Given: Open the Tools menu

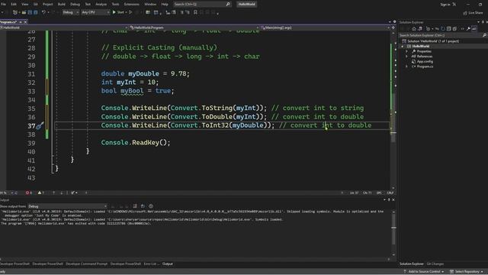Looking at the screenshot, I should pyautogui.click(x=115, y=4).
